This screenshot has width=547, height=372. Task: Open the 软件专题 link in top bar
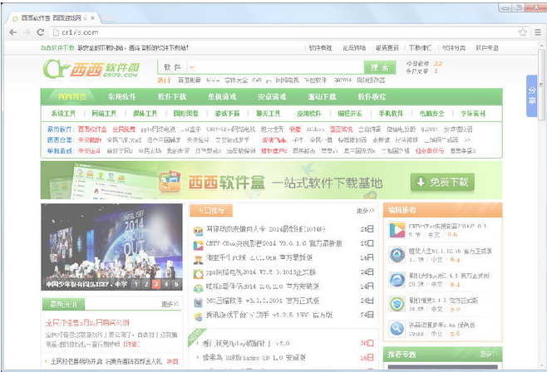tap(487, 47)
